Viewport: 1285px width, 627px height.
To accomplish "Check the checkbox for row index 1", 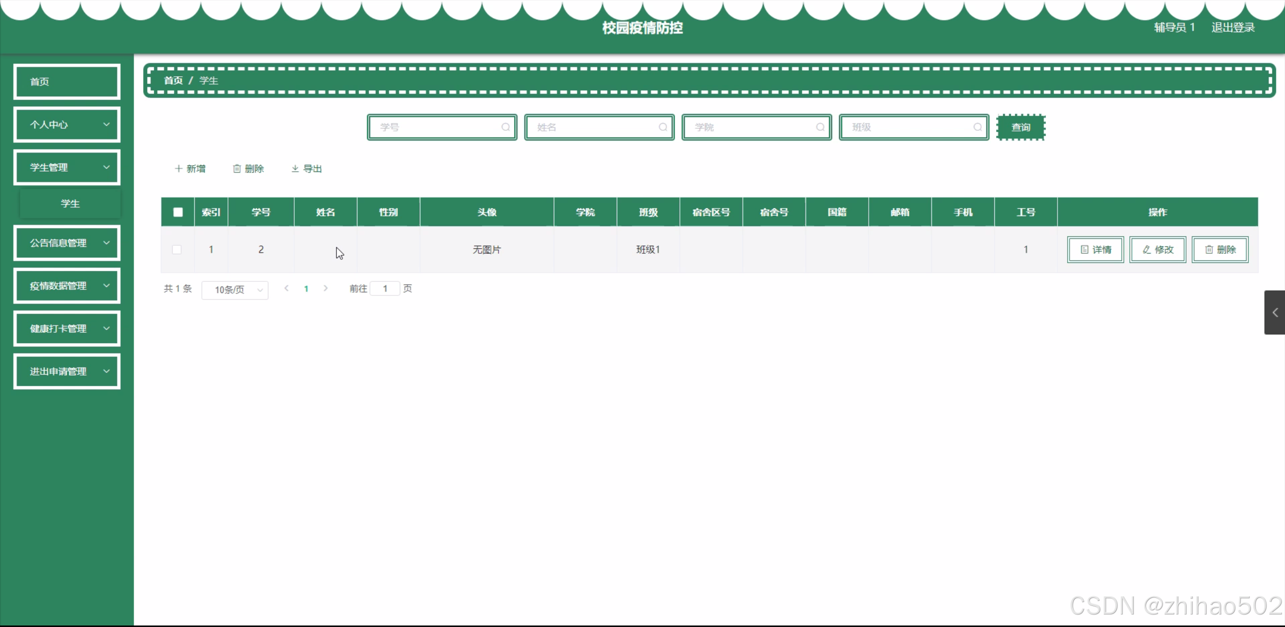I will point(177,250).
